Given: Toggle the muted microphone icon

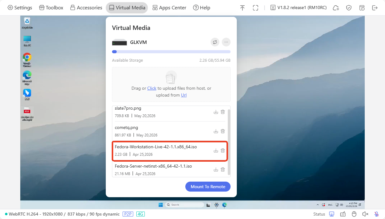Looking at the screenshot, I should point(377,214).
